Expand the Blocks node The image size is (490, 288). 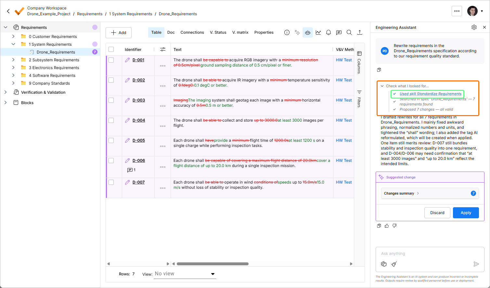point(6,103)
